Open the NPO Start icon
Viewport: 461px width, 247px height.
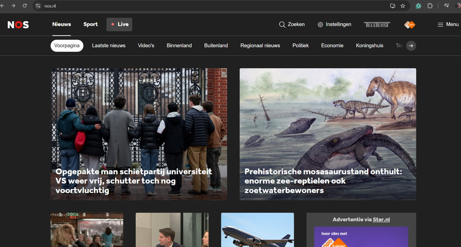click(409, 25)
